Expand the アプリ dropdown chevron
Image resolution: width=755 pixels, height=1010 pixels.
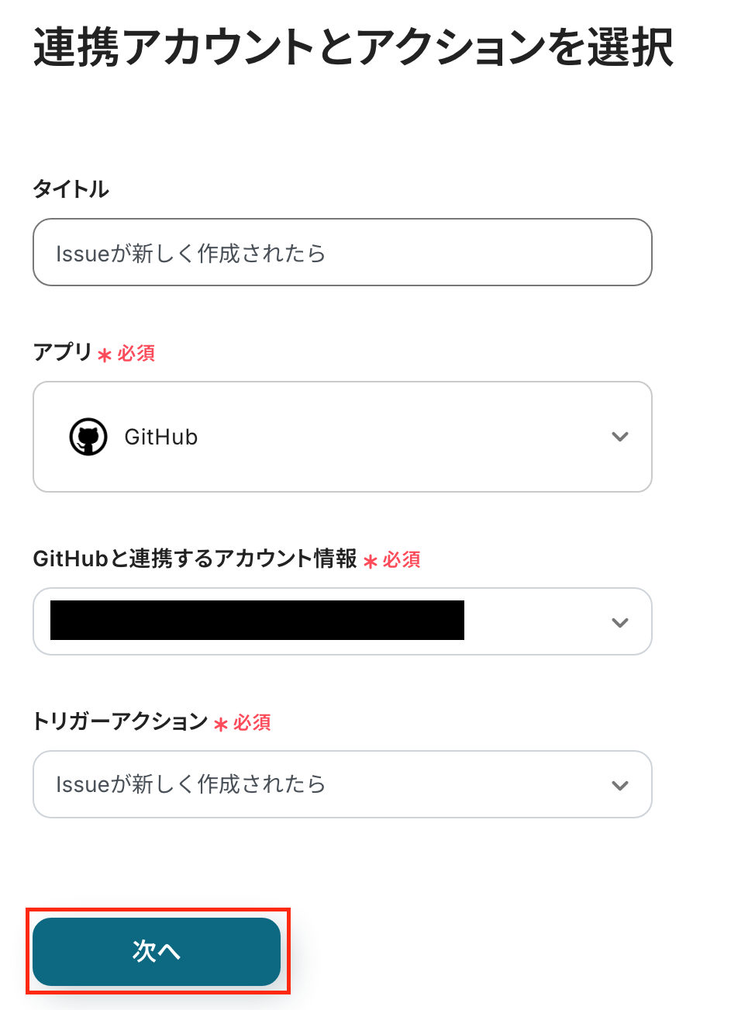tap(619, 437)
